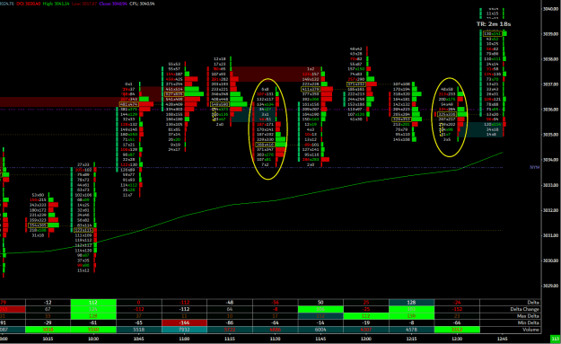Click Volume cell 3838
Viewport: 561px width, 344px height.
point(48,330)
